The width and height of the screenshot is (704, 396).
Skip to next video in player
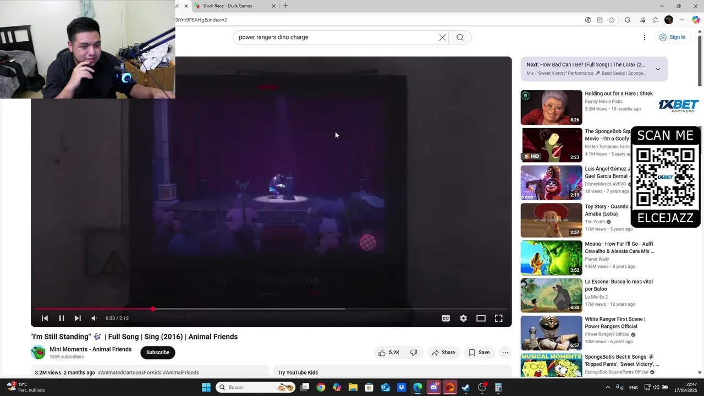point(78,318)
